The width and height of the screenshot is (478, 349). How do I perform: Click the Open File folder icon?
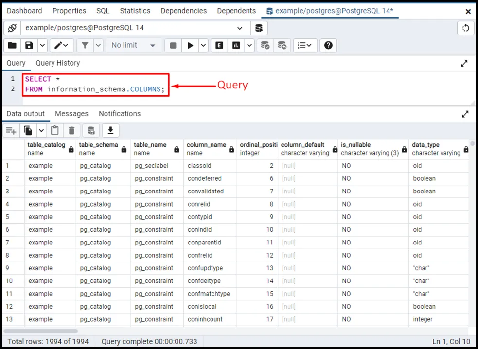click(x=12, y=45)
